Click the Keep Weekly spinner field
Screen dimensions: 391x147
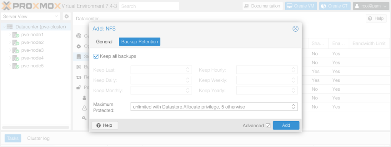(267, 80)
